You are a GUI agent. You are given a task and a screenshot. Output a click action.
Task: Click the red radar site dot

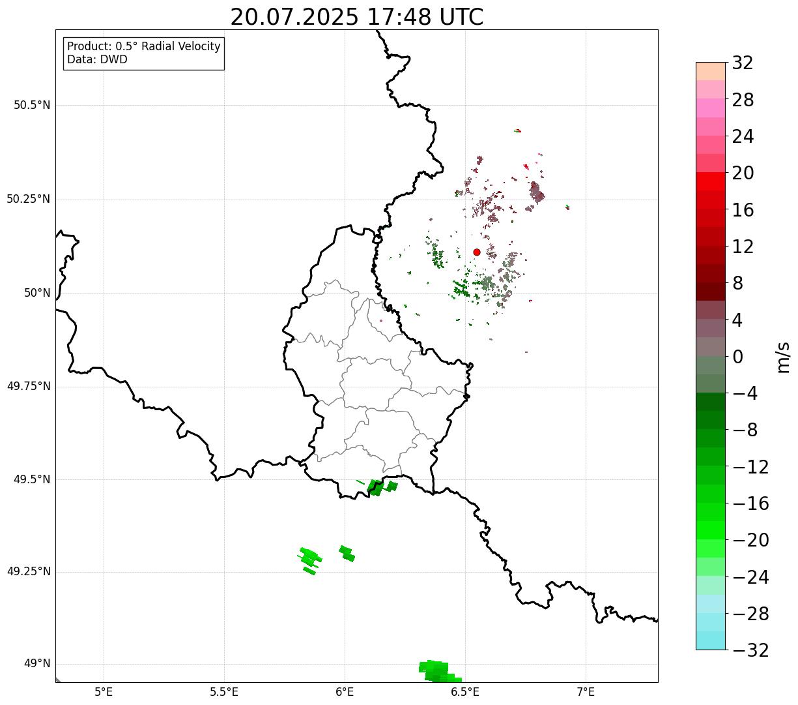477,252
